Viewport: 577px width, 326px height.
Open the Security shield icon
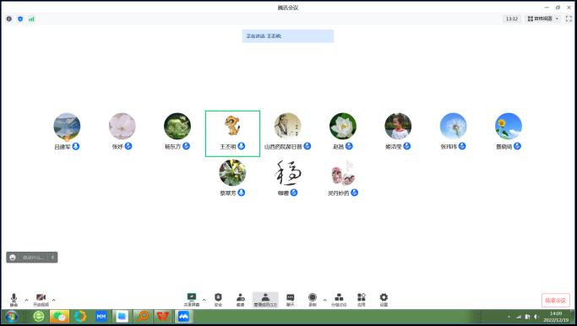tap(218, 300)
